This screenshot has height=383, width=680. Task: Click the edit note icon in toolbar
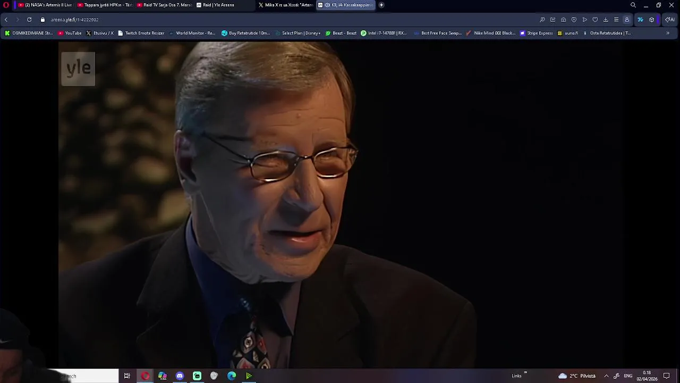pyautogui.click(x=553, y=20)
